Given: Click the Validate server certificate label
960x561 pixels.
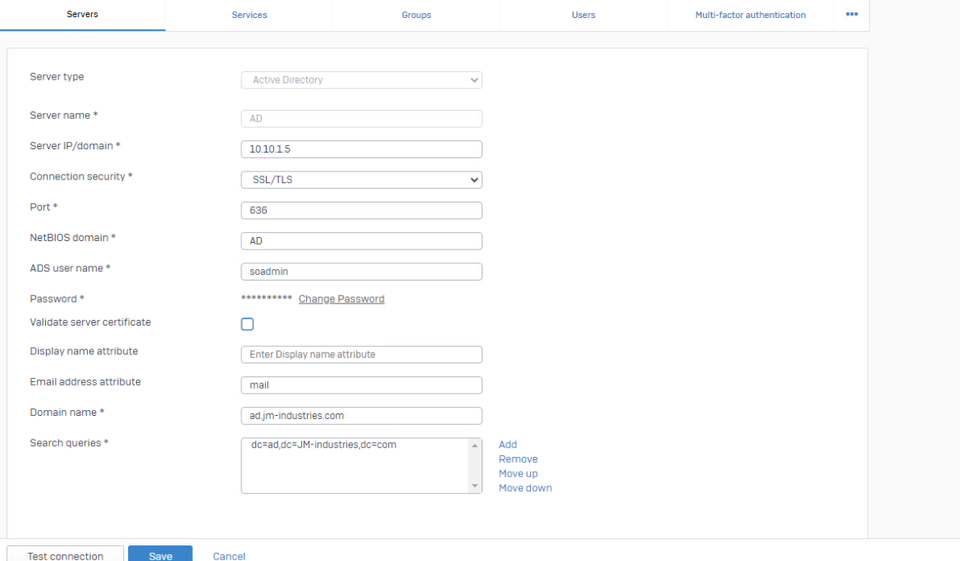Looking at the screenshot, I should (x=90, y=322).
